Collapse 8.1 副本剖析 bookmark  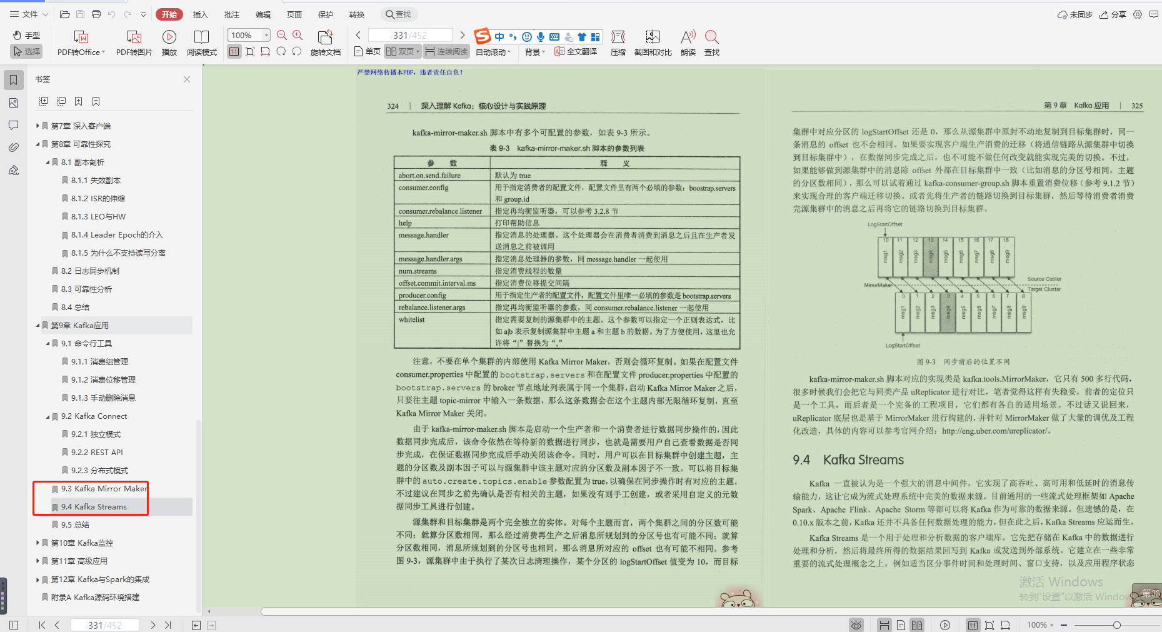tap(48, 162)
